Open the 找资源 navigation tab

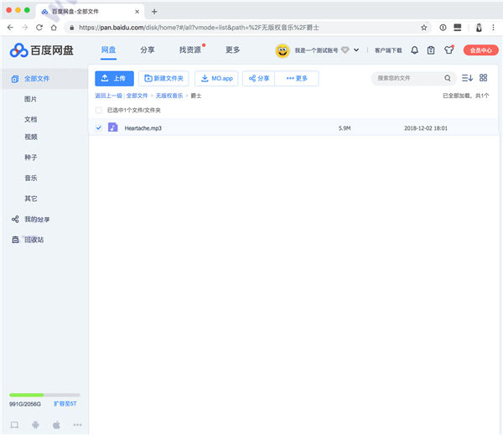point(189,50)
